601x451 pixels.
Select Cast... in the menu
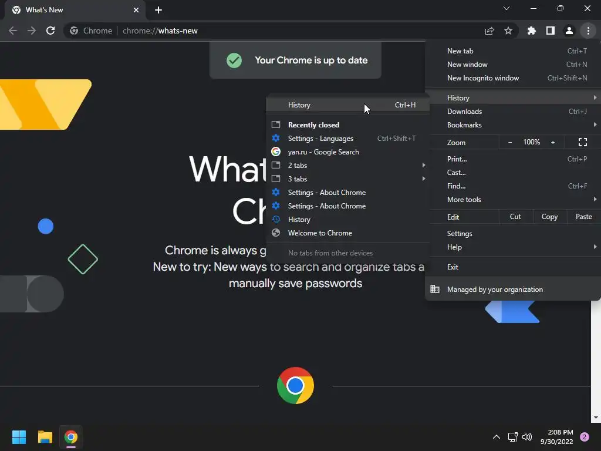click(514, 173)
